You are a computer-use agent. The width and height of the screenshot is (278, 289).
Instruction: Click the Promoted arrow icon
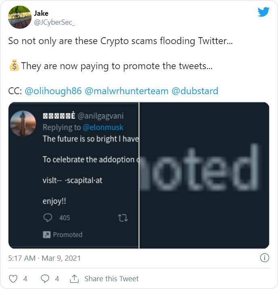46,234
